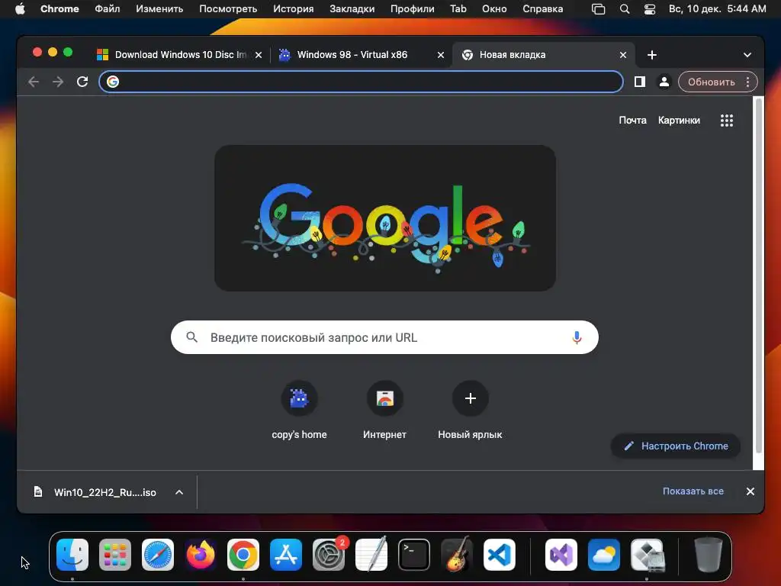Expand the tab search chevron
This screenshot has width=781, height=586.
(x=747, y=55)
